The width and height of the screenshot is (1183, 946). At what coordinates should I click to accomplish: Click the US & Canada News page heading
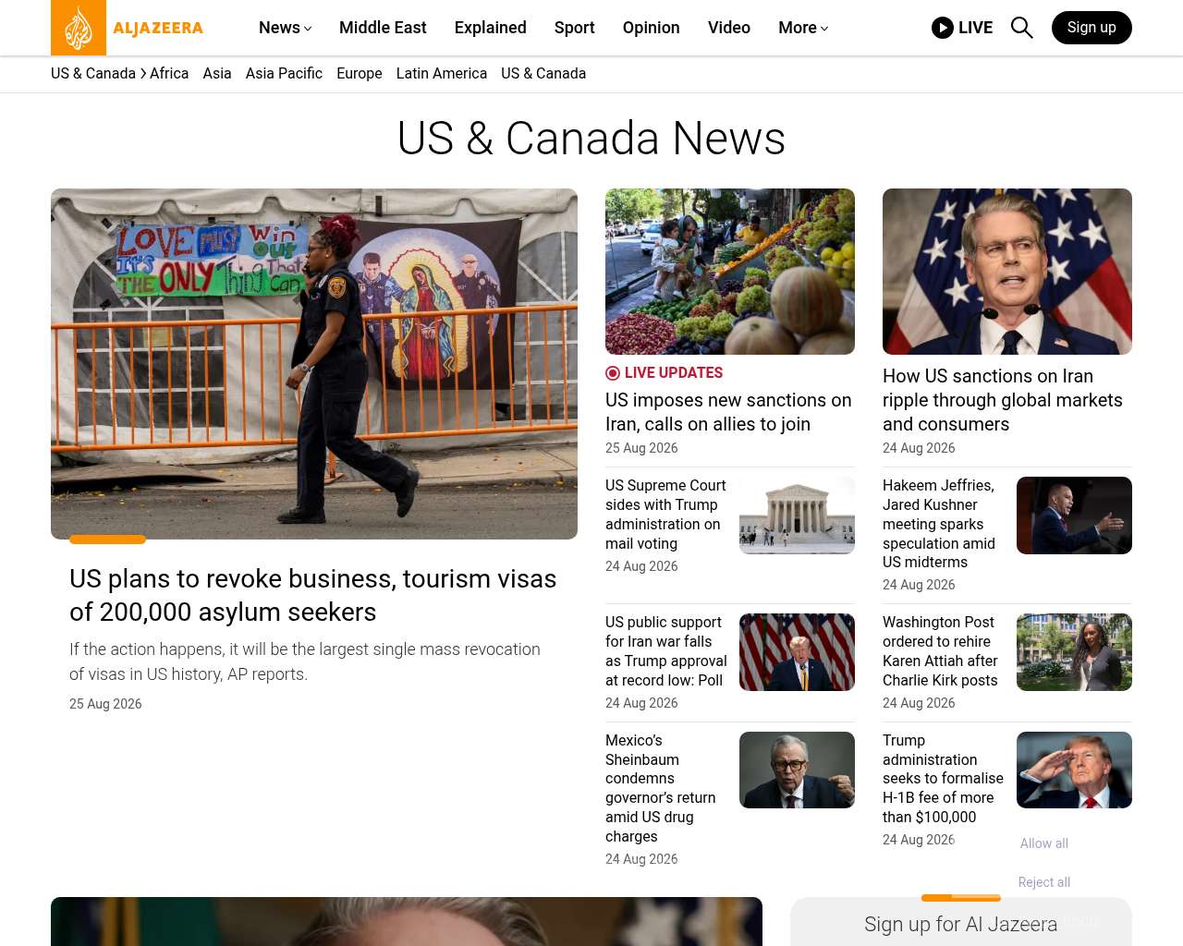click(591, 139)
